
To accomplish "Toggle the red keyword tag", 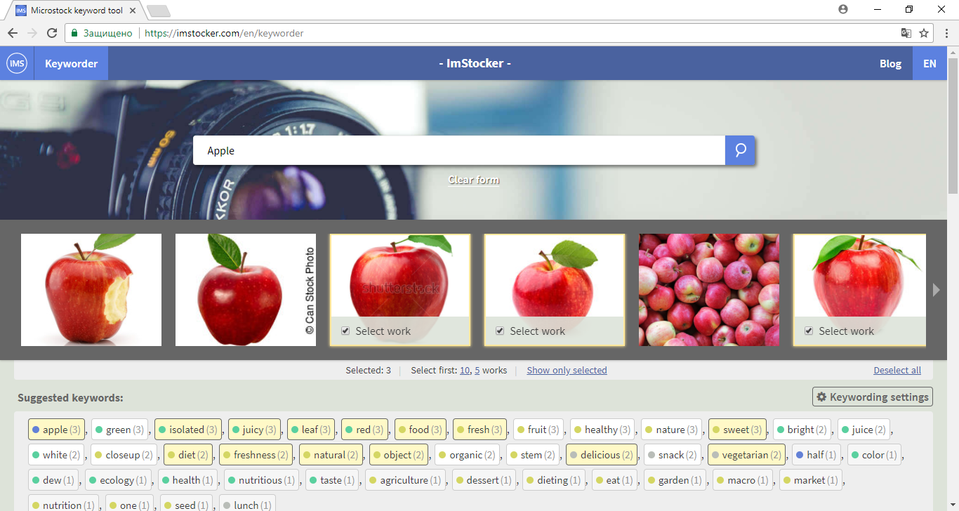I will pyautogui.click(x=364, y=430).
